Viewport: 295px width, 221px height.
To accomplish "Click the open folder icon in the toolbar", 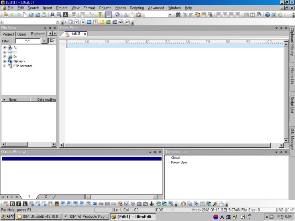I will pos(31,15).
